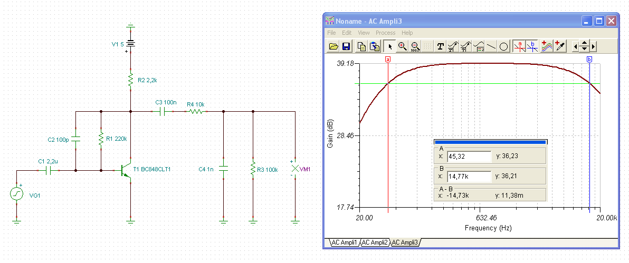629x263 pixels.
Task: Select the VM1 voltmeter symbol
Action: 296,169
